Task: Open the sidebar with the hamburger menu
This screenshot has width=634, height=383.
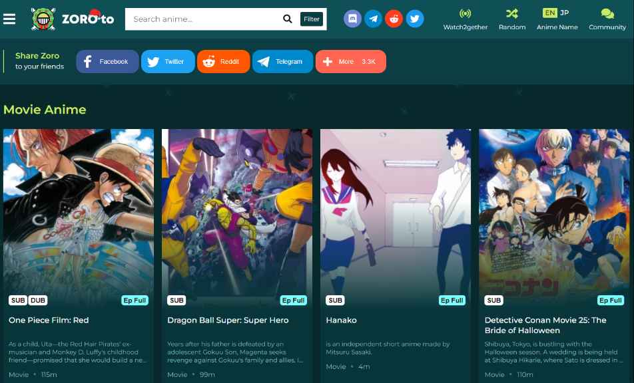Action: click(x=9, y=18)
